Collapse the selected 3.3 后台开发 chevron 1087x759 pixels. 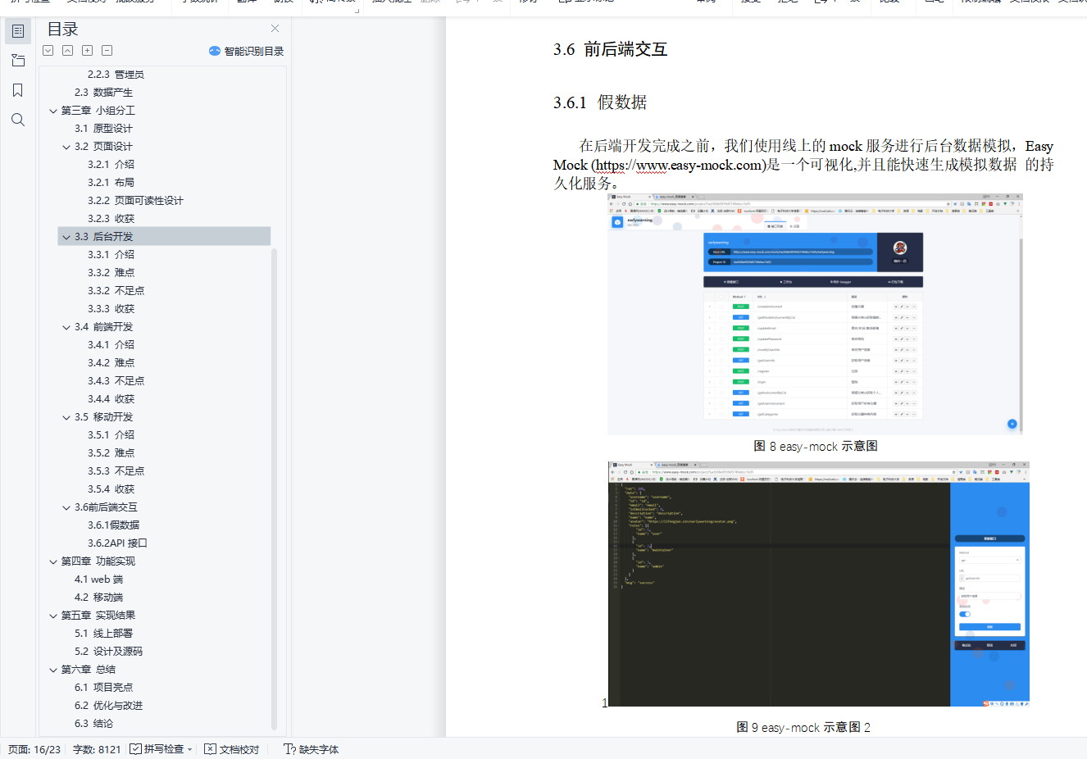click(66, 237)
